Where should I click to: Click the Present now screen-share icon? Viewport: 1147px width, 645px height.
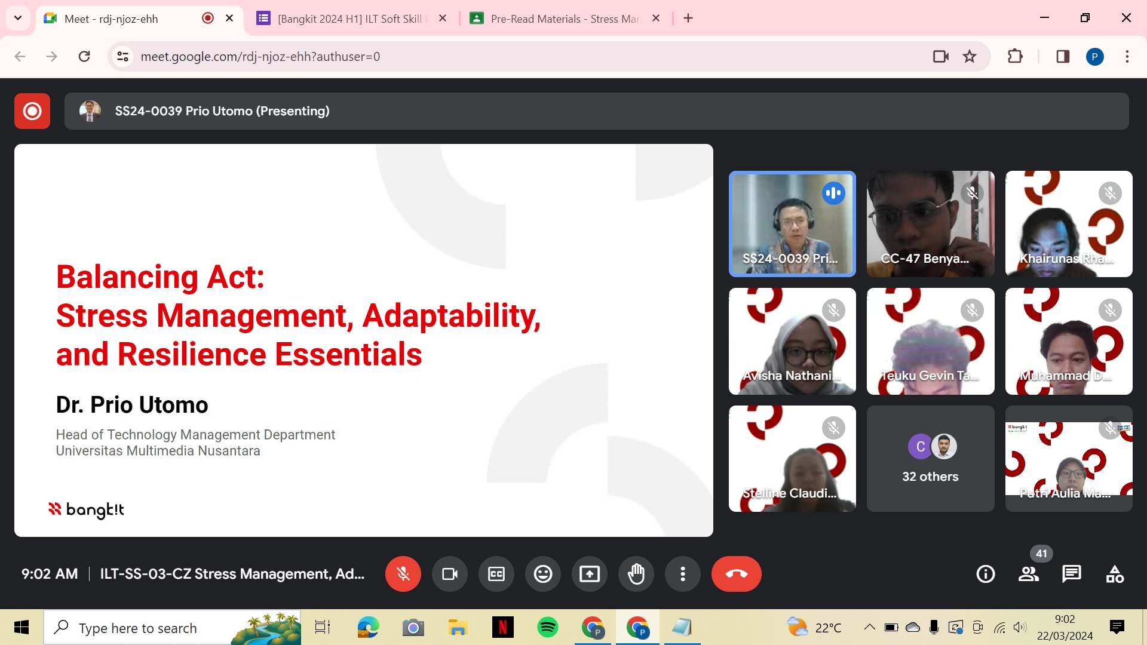[x=589, y=574]
